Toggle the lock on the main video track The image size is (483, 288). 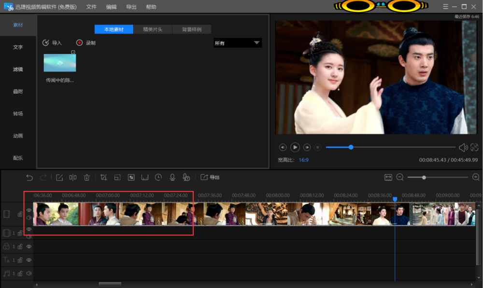pyautogui.click(x=20, y=214)
